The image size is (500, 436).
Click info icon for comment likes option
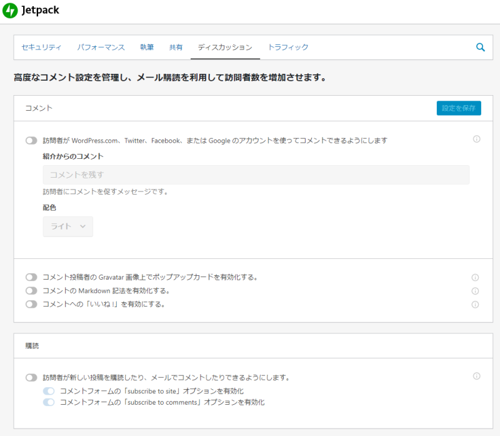[475, 305]
